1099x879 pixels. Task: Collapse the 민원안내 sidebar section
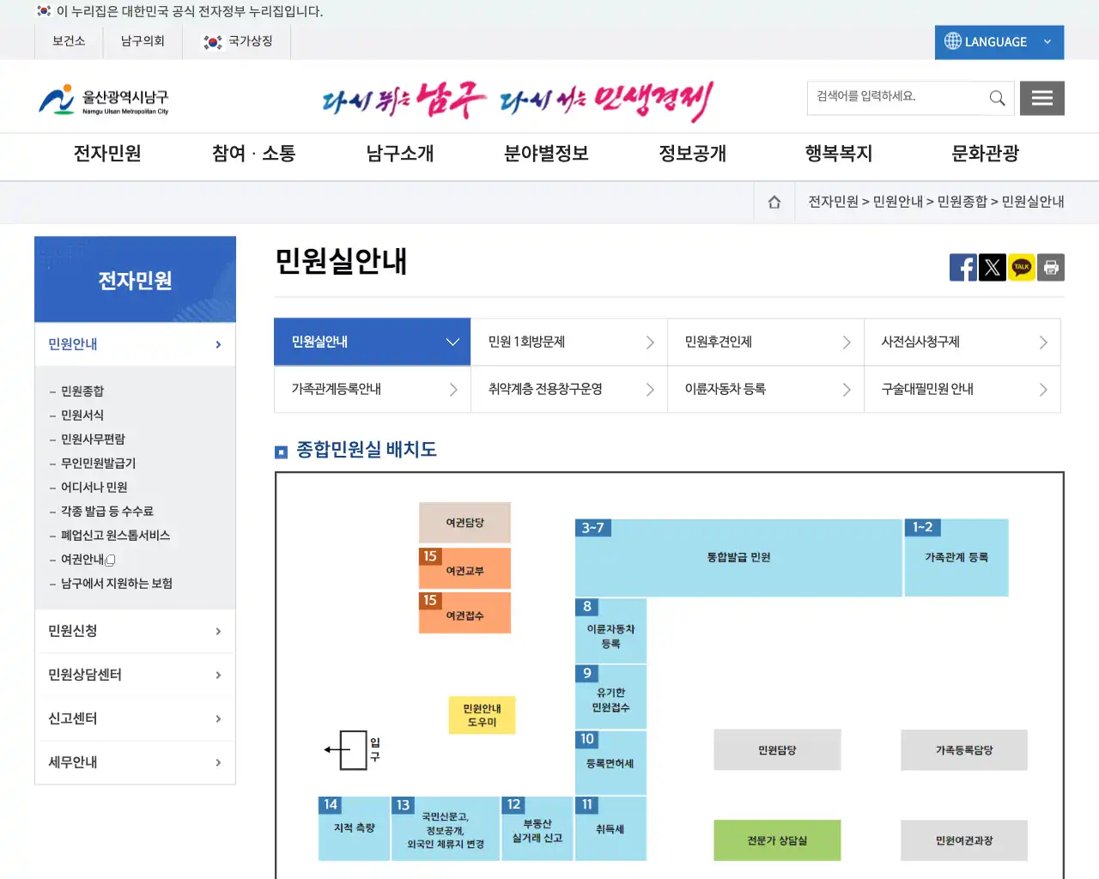(135, 344)
